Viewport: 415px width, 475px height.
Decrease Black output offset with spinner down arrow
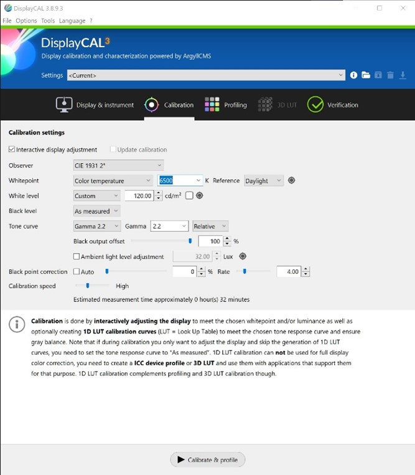(x=227, y=244)
